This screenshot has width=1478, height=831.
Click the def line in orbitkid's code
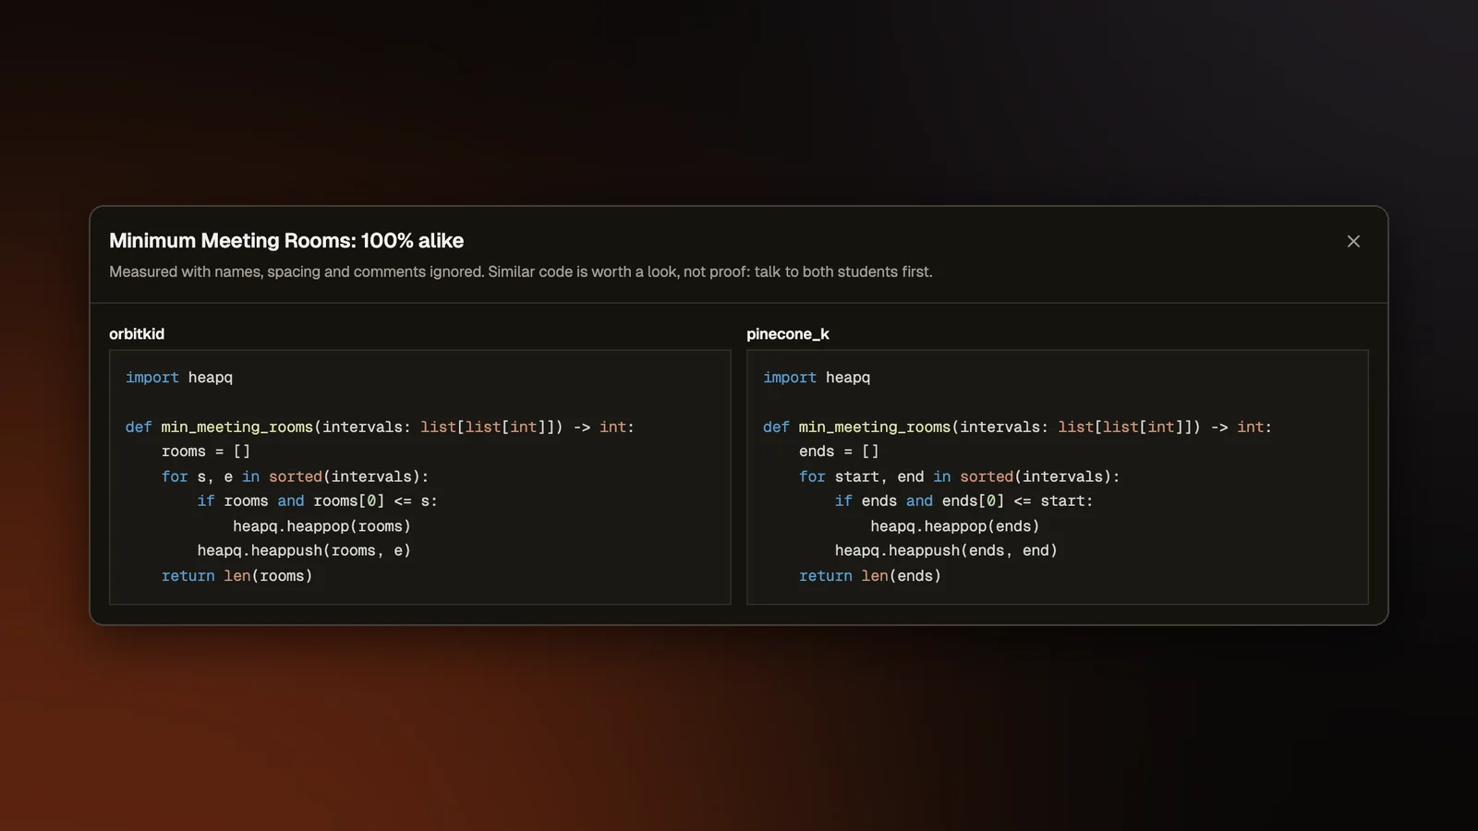click(x=380, y=427)
